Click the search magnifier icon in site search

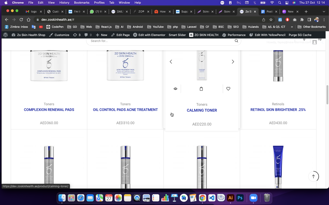236,41
